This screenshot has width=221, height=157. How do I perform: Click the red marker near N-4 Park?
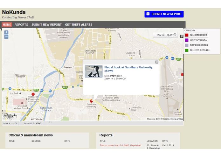(33, 94)
